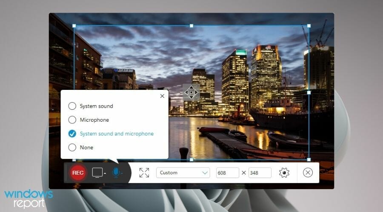Viewport: 383px width, 212px height.
Task: Click the blue microphone audio icon
Action: (x=116, y=172)
